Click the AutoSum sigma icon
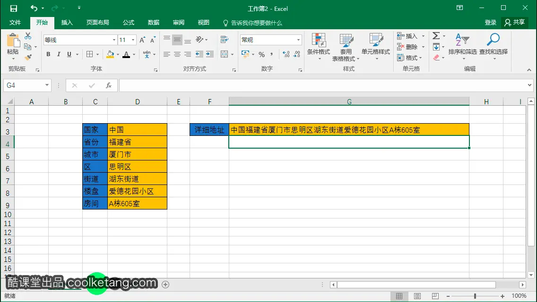 pos(436,35)
